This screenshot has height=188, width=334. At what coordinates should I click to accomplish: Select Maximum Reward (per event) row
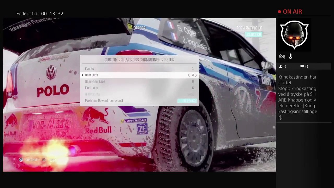click(139, 101)
